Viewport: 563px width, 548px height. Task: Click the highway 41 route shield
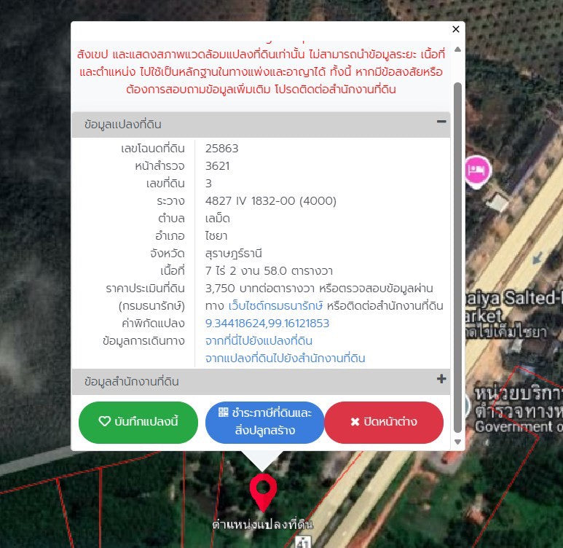304,541
